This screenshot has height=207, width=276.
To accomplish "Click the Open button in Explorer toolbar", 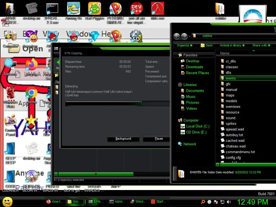I will [207, 45].
